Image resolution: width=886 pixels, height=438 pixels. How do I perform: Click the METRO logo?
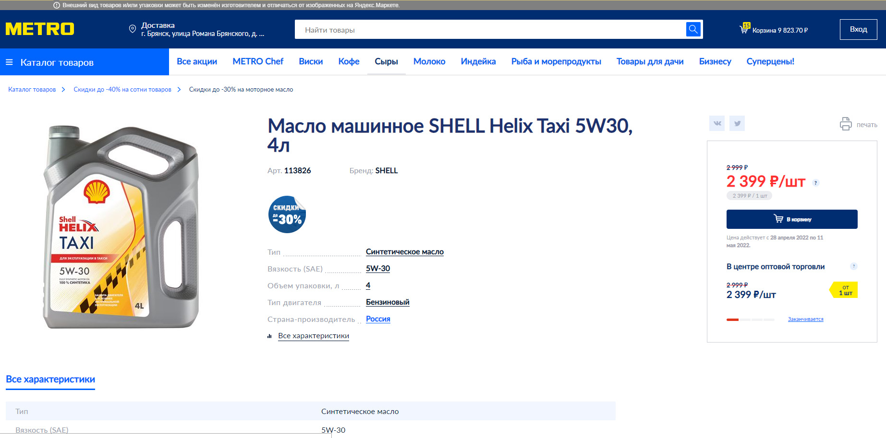coord(40,29)
